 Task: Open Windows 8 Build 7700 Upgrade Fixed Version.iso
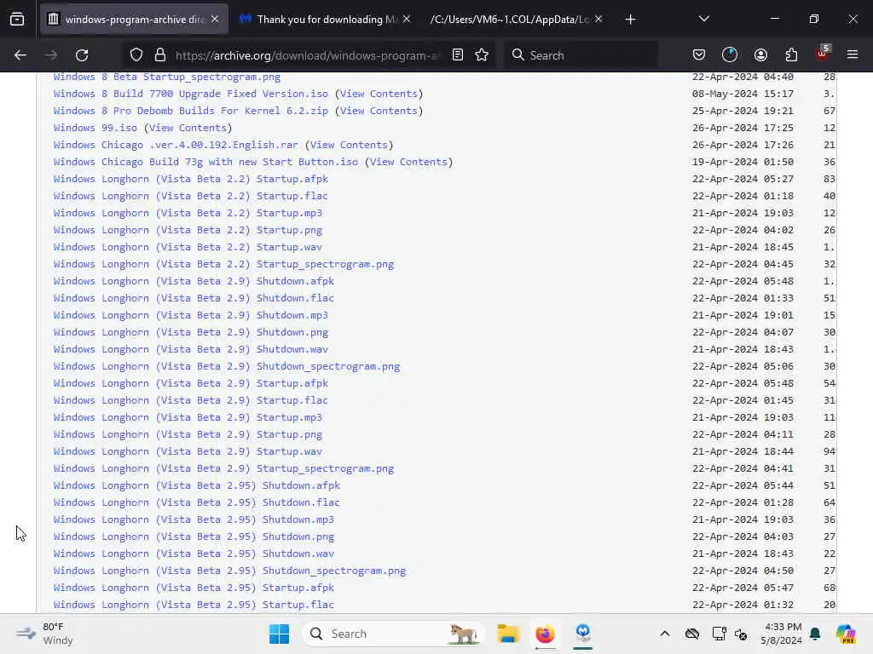(x=191, y=94)
